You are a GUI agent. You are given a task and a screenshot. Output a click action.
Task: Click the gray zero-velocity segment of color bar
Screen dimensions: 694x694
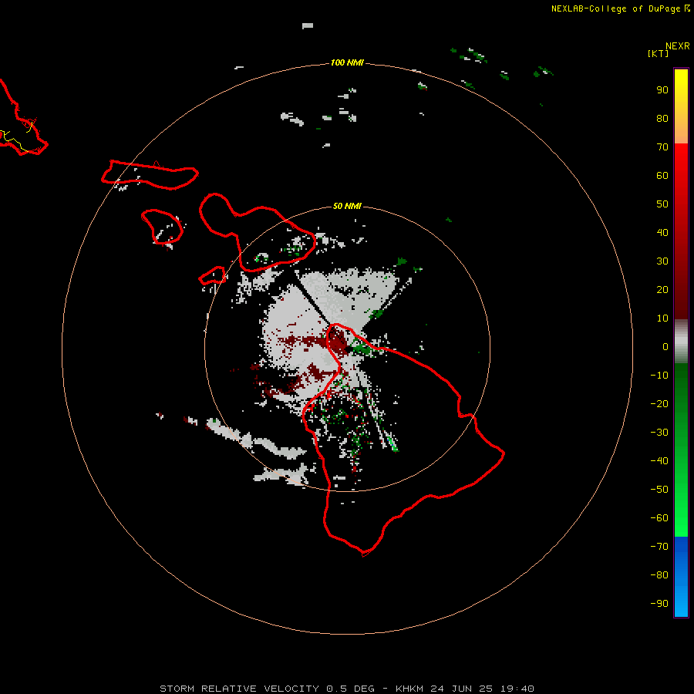681,342
